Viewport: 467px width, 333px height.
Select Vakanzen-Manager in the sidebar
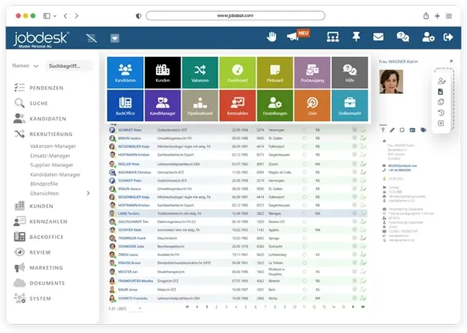pyautogui.click(x=52, y=146)
